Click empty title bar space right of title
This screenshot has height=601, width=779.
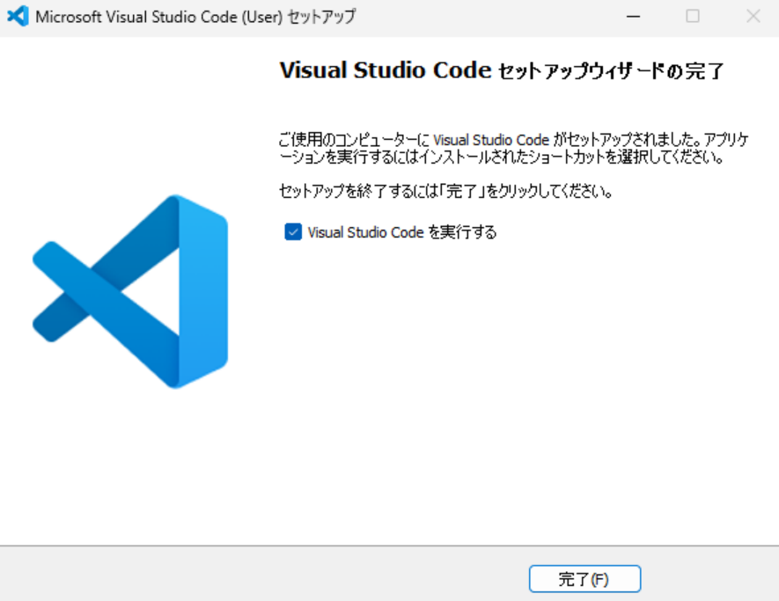(x=484, y=17)
